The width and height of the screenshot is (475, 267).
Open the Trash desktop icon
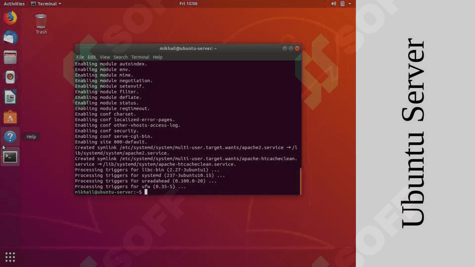[x=41, y=24]
